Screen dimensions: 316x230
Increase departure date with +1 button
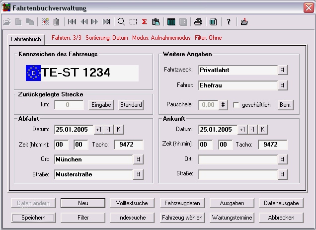(99, 130)
